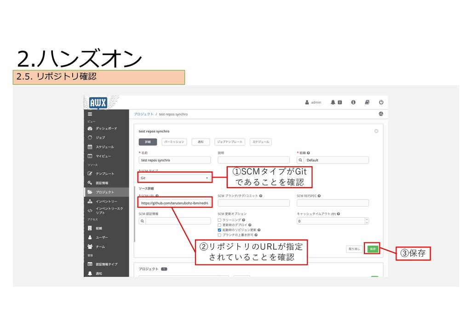Click help icon beside SCM REFSPEC
The image size is (471, 333).
tap(319, 196)
